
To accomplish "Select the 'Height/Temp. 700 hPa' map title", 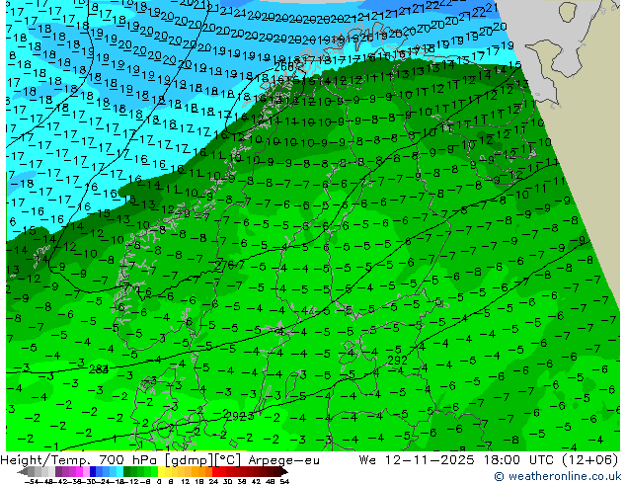I will coord(79,460).
